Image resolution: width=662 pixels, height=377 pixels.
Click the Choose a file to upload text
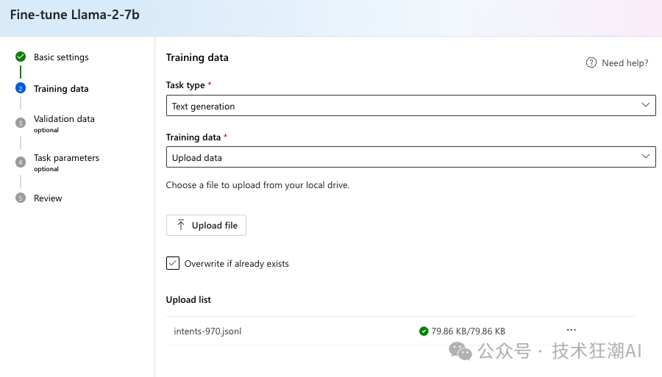tap(257, 184)
